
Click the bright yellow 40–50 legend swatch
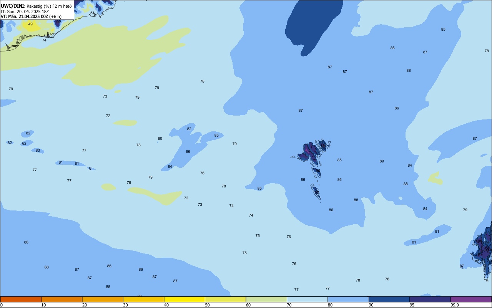(184, 299)
